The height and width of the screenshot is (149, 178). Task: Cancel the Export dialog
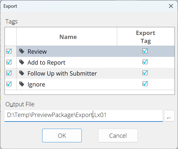click(118, 135)
